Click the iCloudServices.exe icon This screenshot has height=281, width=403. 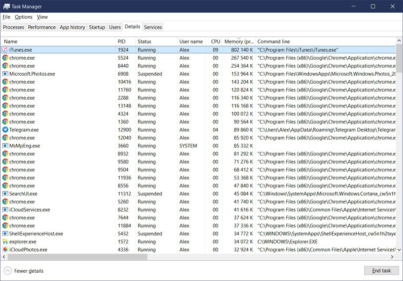[5, 209]
